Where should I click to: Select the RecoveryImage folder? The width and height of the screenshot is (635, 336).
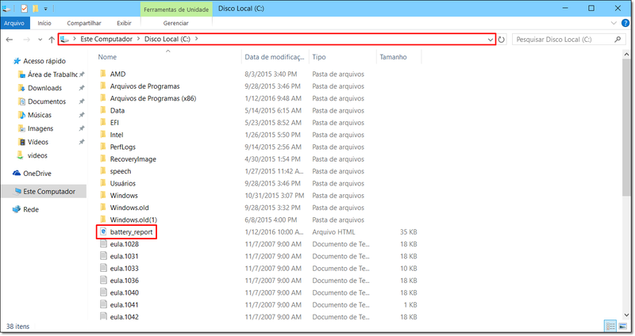133,159
